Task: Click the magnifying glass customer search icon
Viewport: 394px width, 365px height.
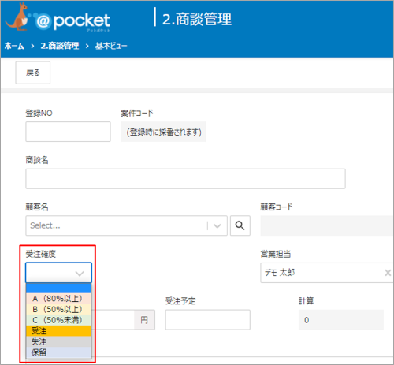Action: pos(240,225)
